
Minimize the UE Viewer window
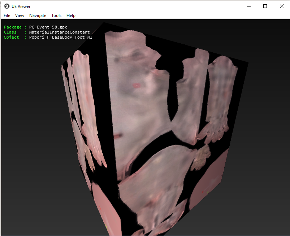tap(249, 6)
